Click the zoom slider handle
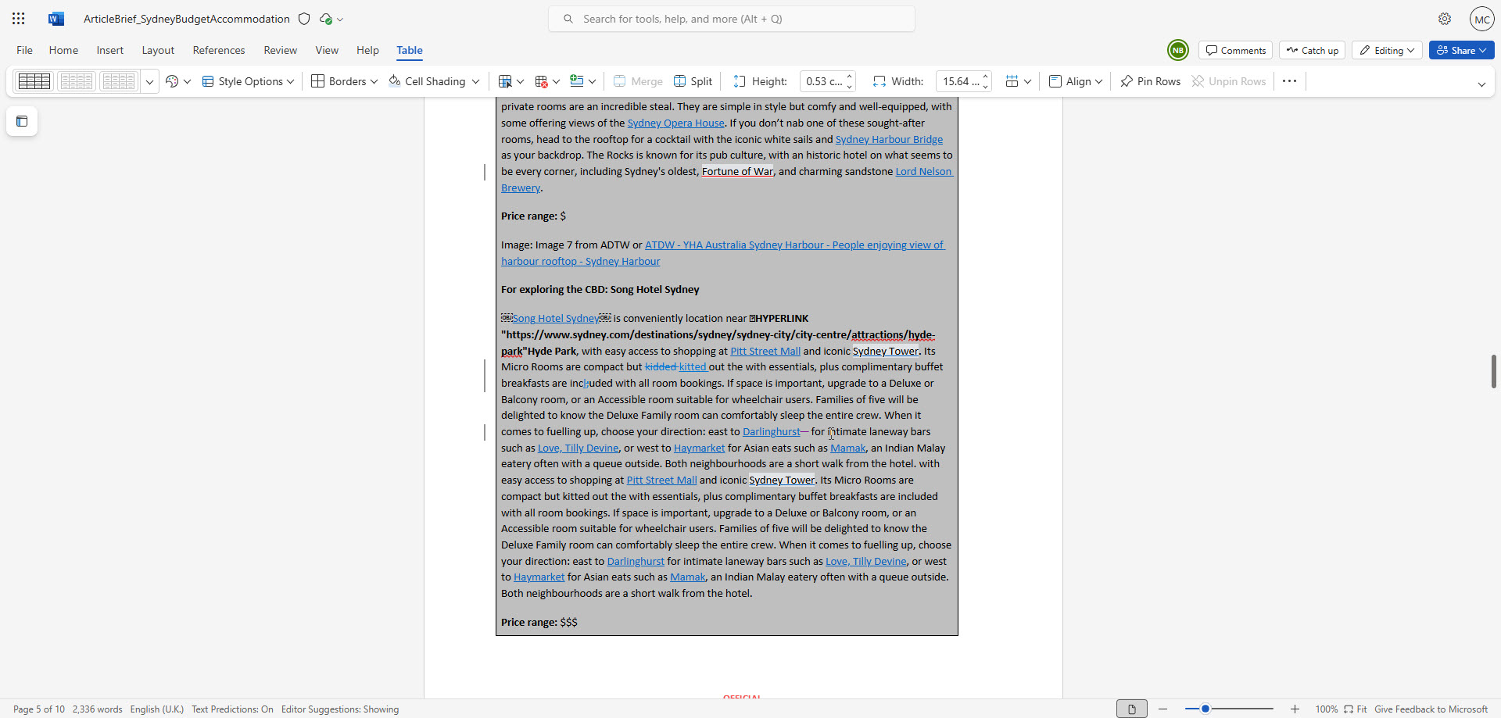This screenshot has height=718, width=1501. coord(1205,709)
